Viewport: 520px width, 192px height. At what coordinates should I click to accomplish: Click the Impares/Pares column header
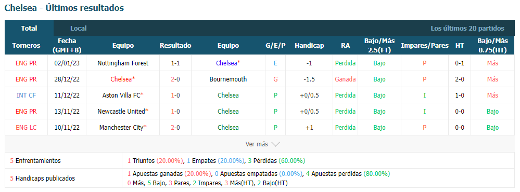coord(425,46)
